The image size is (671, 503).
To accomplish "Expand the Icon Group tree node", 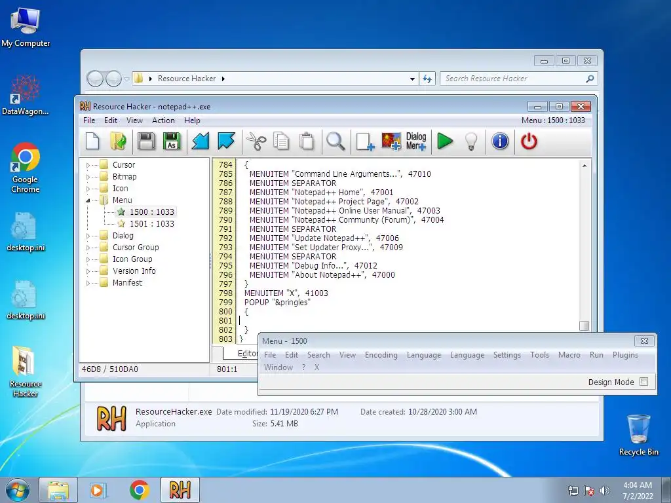I will point(88,259).
